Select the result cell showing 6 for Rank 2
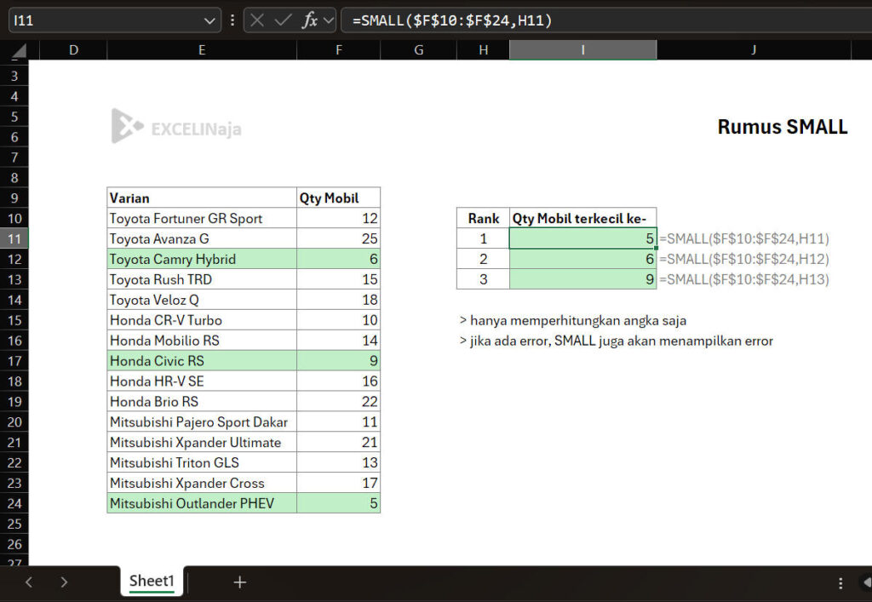872x602 pixels. tap(582, 259)
